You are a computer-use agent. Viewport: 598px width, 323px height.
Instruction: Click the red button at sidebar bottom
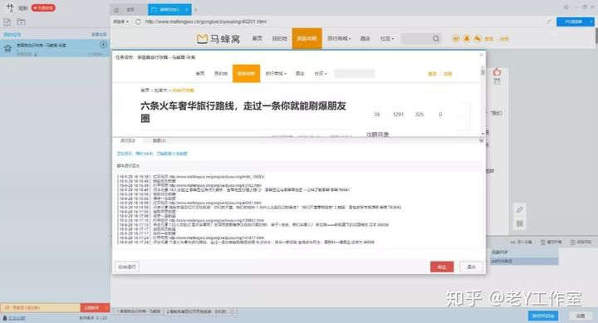point(94,308)
